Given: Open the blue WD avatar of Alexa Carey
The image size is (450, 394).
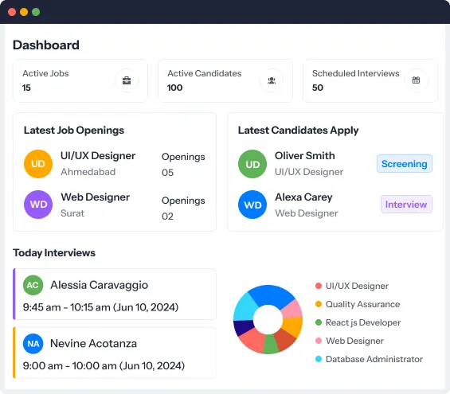Looking at the screenshot, I should point(252,205).
